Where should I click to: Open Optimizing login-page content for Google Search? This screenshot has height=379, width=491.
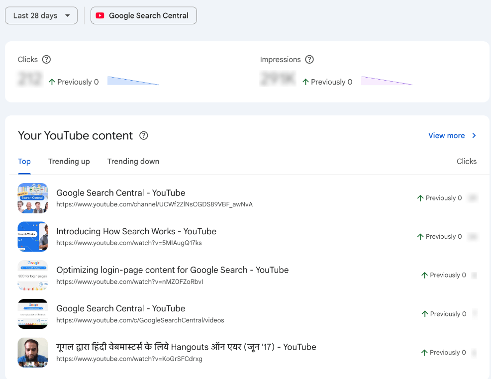(172, 270)
